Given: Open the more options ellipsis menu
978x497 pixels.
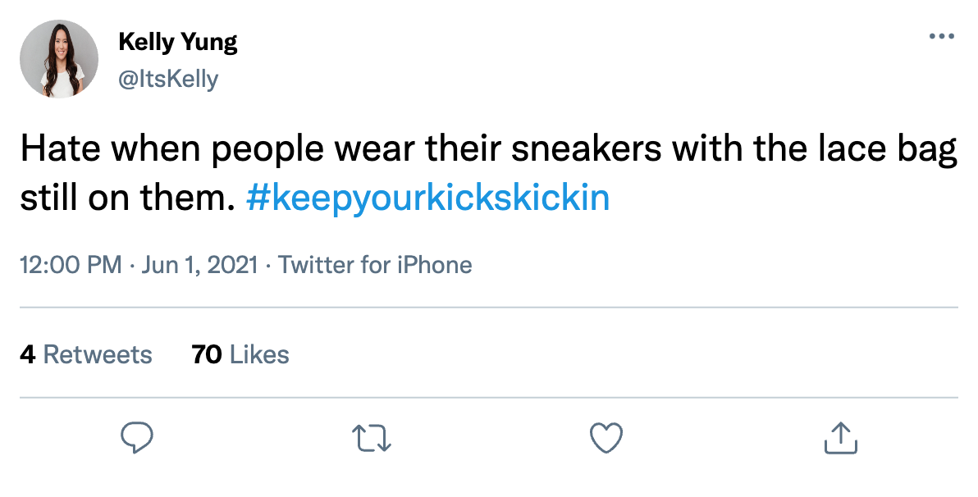Looking at the screenshot, I should click(x=942, y=37).
